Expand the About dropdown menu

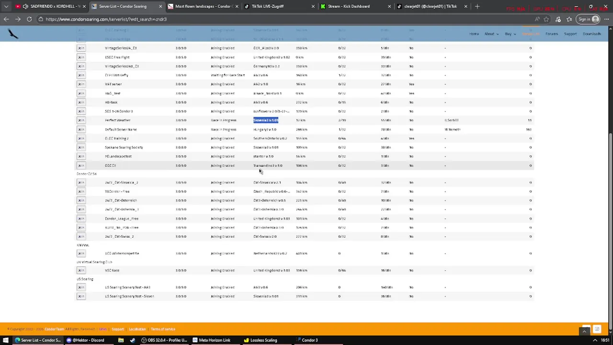click(491, 34)
